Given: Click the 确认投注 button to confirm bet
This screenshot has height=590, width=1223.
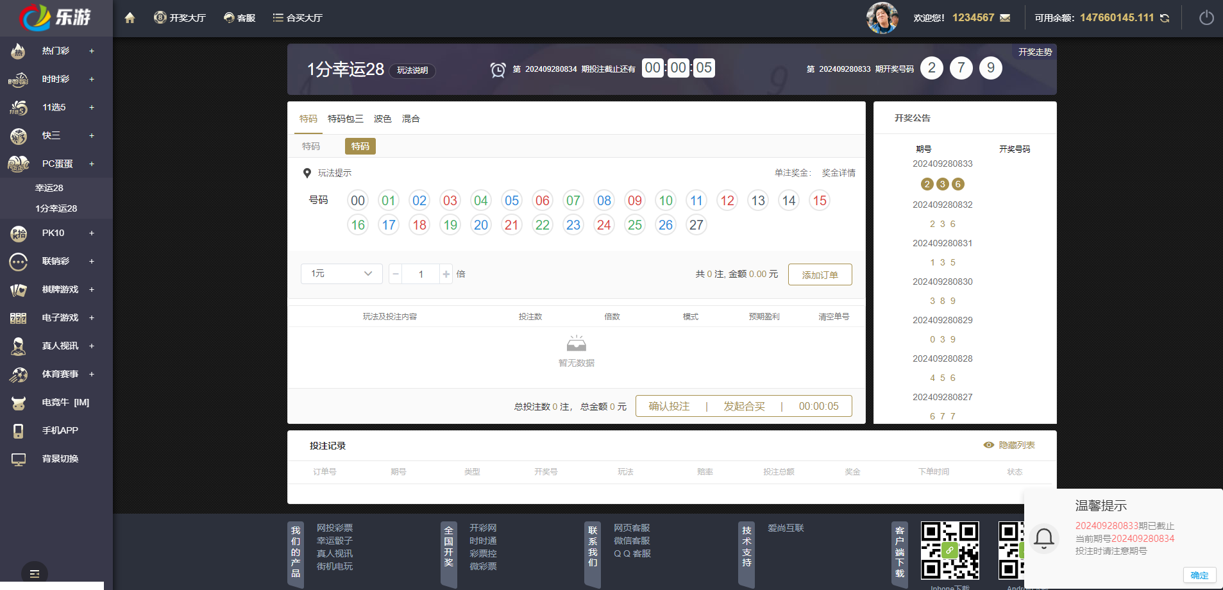Looking at the screenshot, I should 669,405.
